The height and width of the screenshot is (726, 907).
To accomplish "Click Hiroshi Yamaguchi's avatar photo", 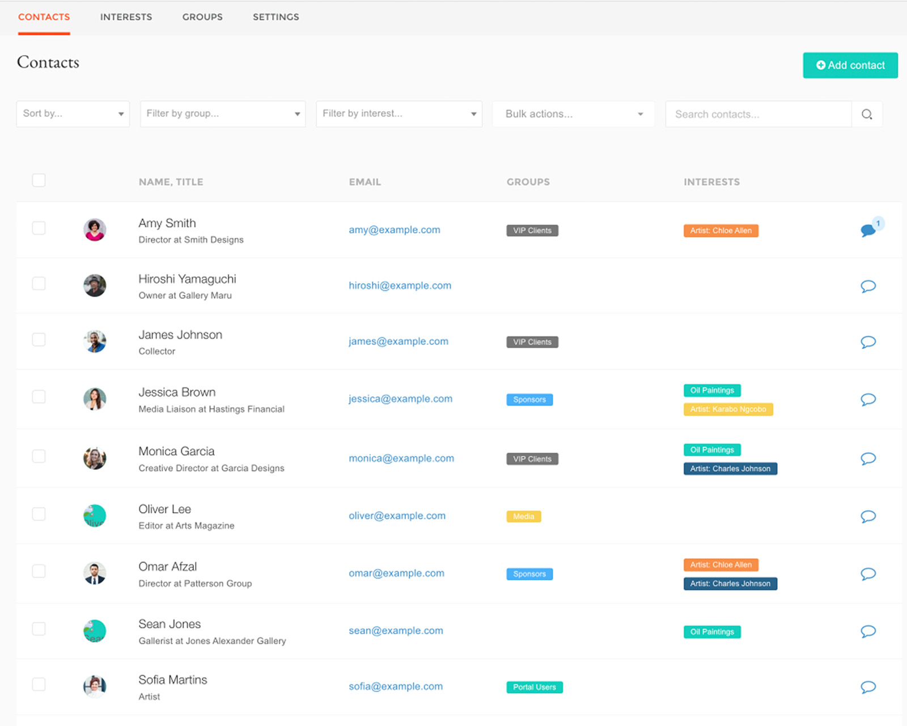I will pyautogui.click(x=95, y=285).
